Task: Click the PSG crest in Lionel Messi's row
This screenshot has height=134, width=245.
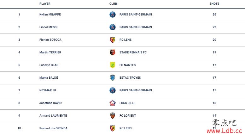Action: 113,27
